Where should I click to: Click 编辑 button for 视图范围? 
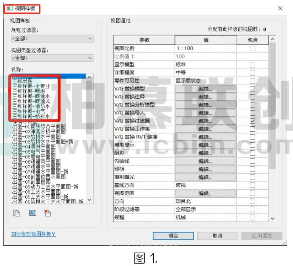tap(206, 194)
